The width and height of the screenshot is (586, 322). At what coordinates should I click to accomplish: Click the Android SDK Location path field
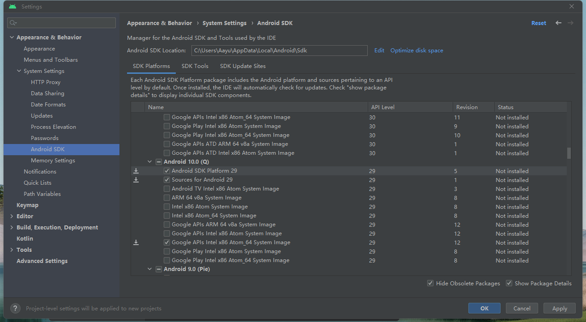pyautogui.click(x=280, y=51)
